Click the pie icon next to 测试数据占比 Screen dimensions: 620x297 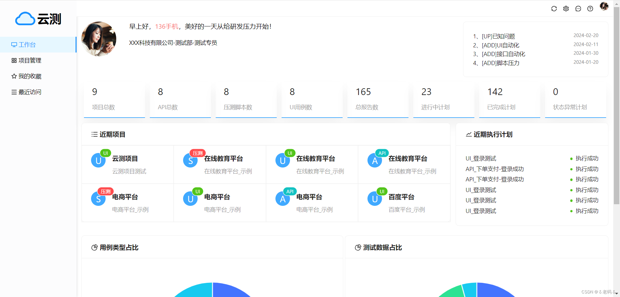point(358,247)
